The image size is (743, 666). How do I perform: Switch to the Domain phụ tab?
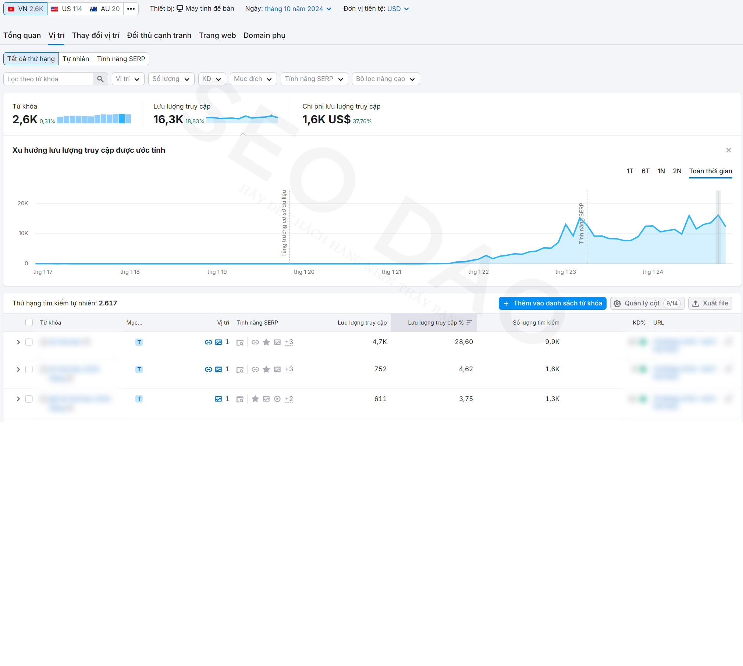tap(264, 35)
